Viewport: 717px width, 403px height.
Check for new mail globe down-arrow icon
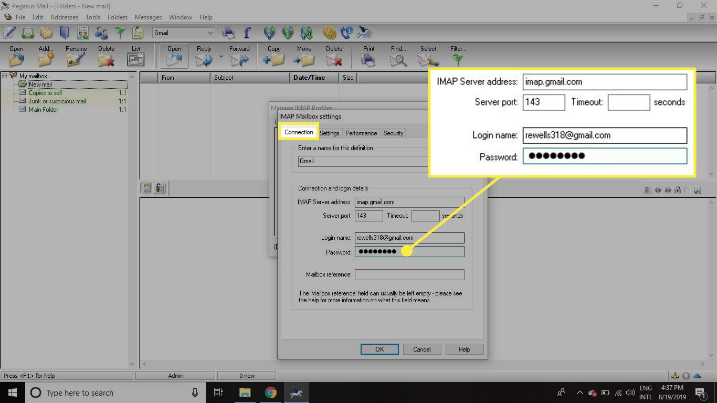pyautogui.click(x=288, y=33)
